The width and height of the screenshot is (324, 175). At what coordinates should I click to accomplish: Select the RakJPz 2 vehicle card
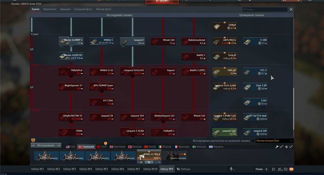(194, 56)
